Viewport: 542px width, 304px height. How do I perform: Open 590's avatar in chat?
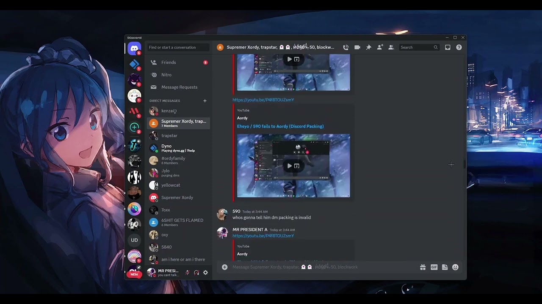pyautogui.click(x=222, y=214)
